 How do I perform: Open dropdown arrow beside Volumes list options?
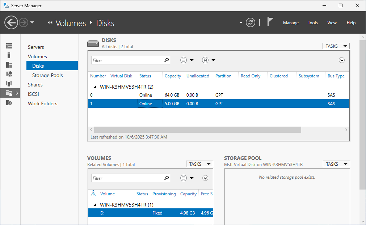tap(192, 178)
